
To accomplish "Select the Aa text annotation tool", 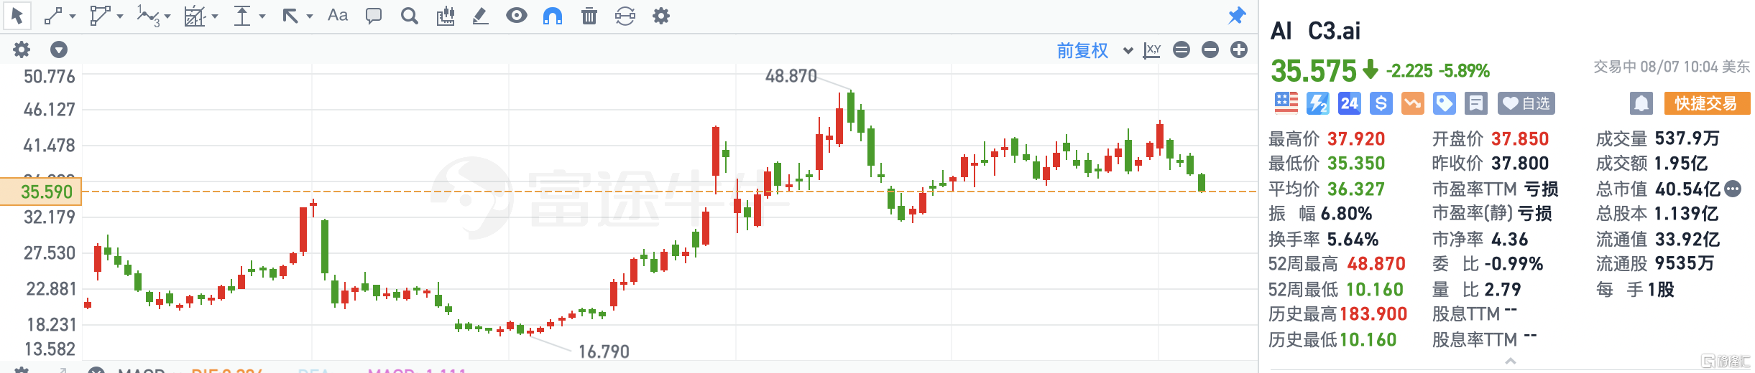I will (x=338, y=16).
